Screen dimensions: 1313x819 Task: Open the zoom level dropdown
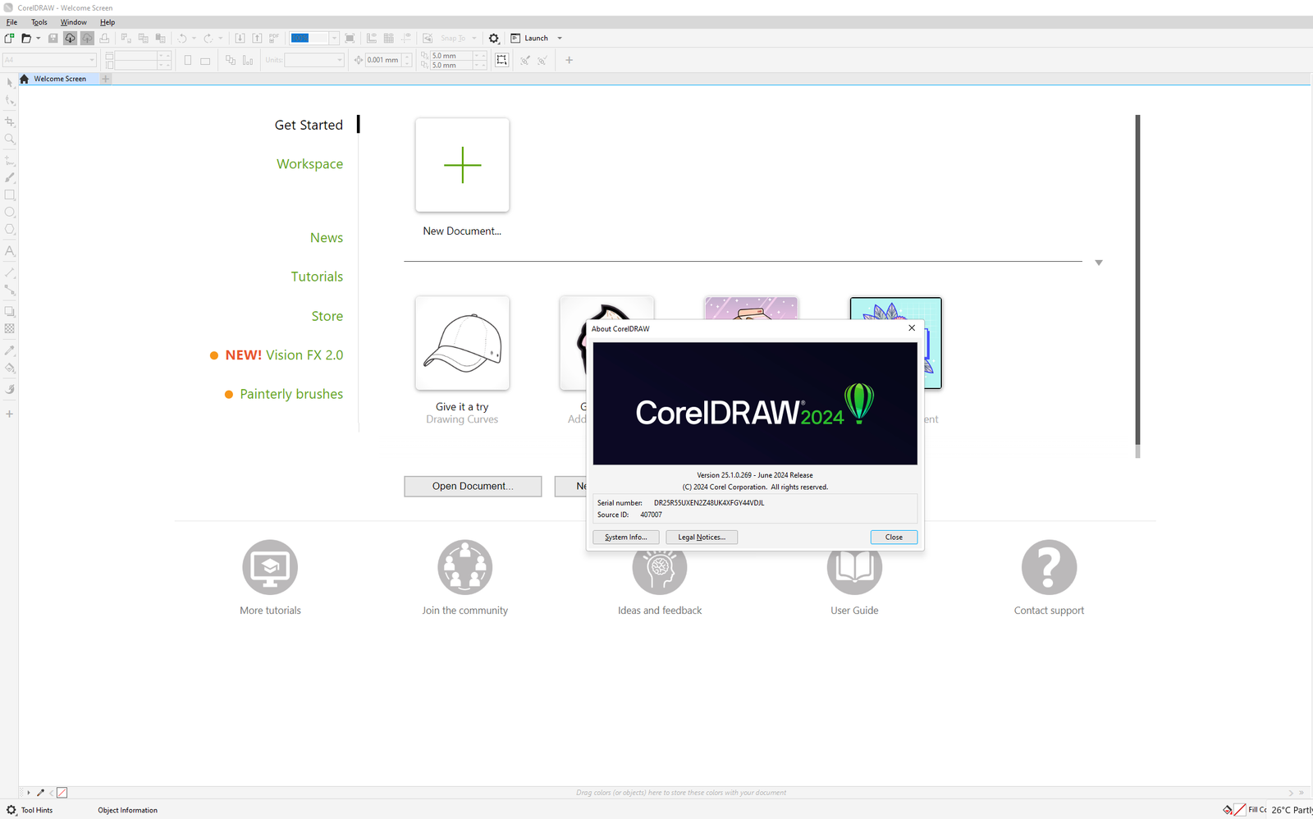click(x=334, y=39)
